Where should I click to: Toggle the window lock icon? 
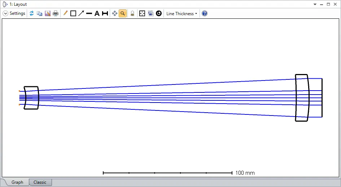tap(132, 13)
